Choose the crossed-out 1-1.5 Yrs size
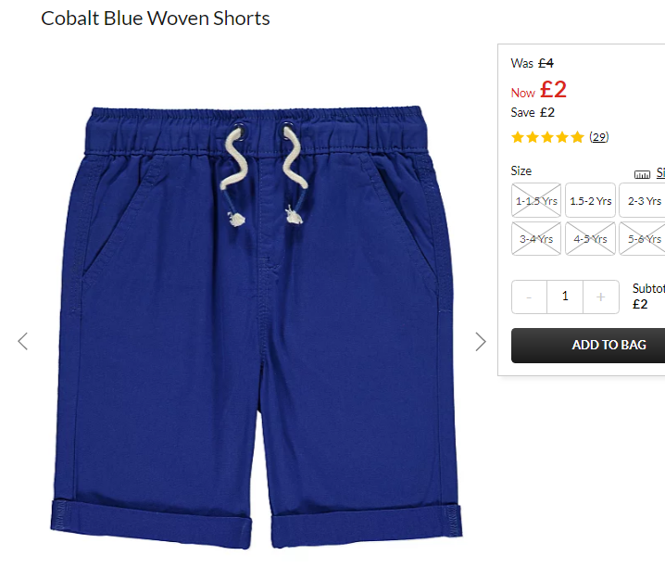The height and width of the screenshot is (568, 665). 536,200
